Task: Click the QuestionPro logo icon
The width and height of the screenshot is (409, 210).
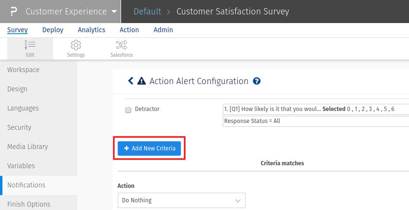Action: (x=14, y=12)
